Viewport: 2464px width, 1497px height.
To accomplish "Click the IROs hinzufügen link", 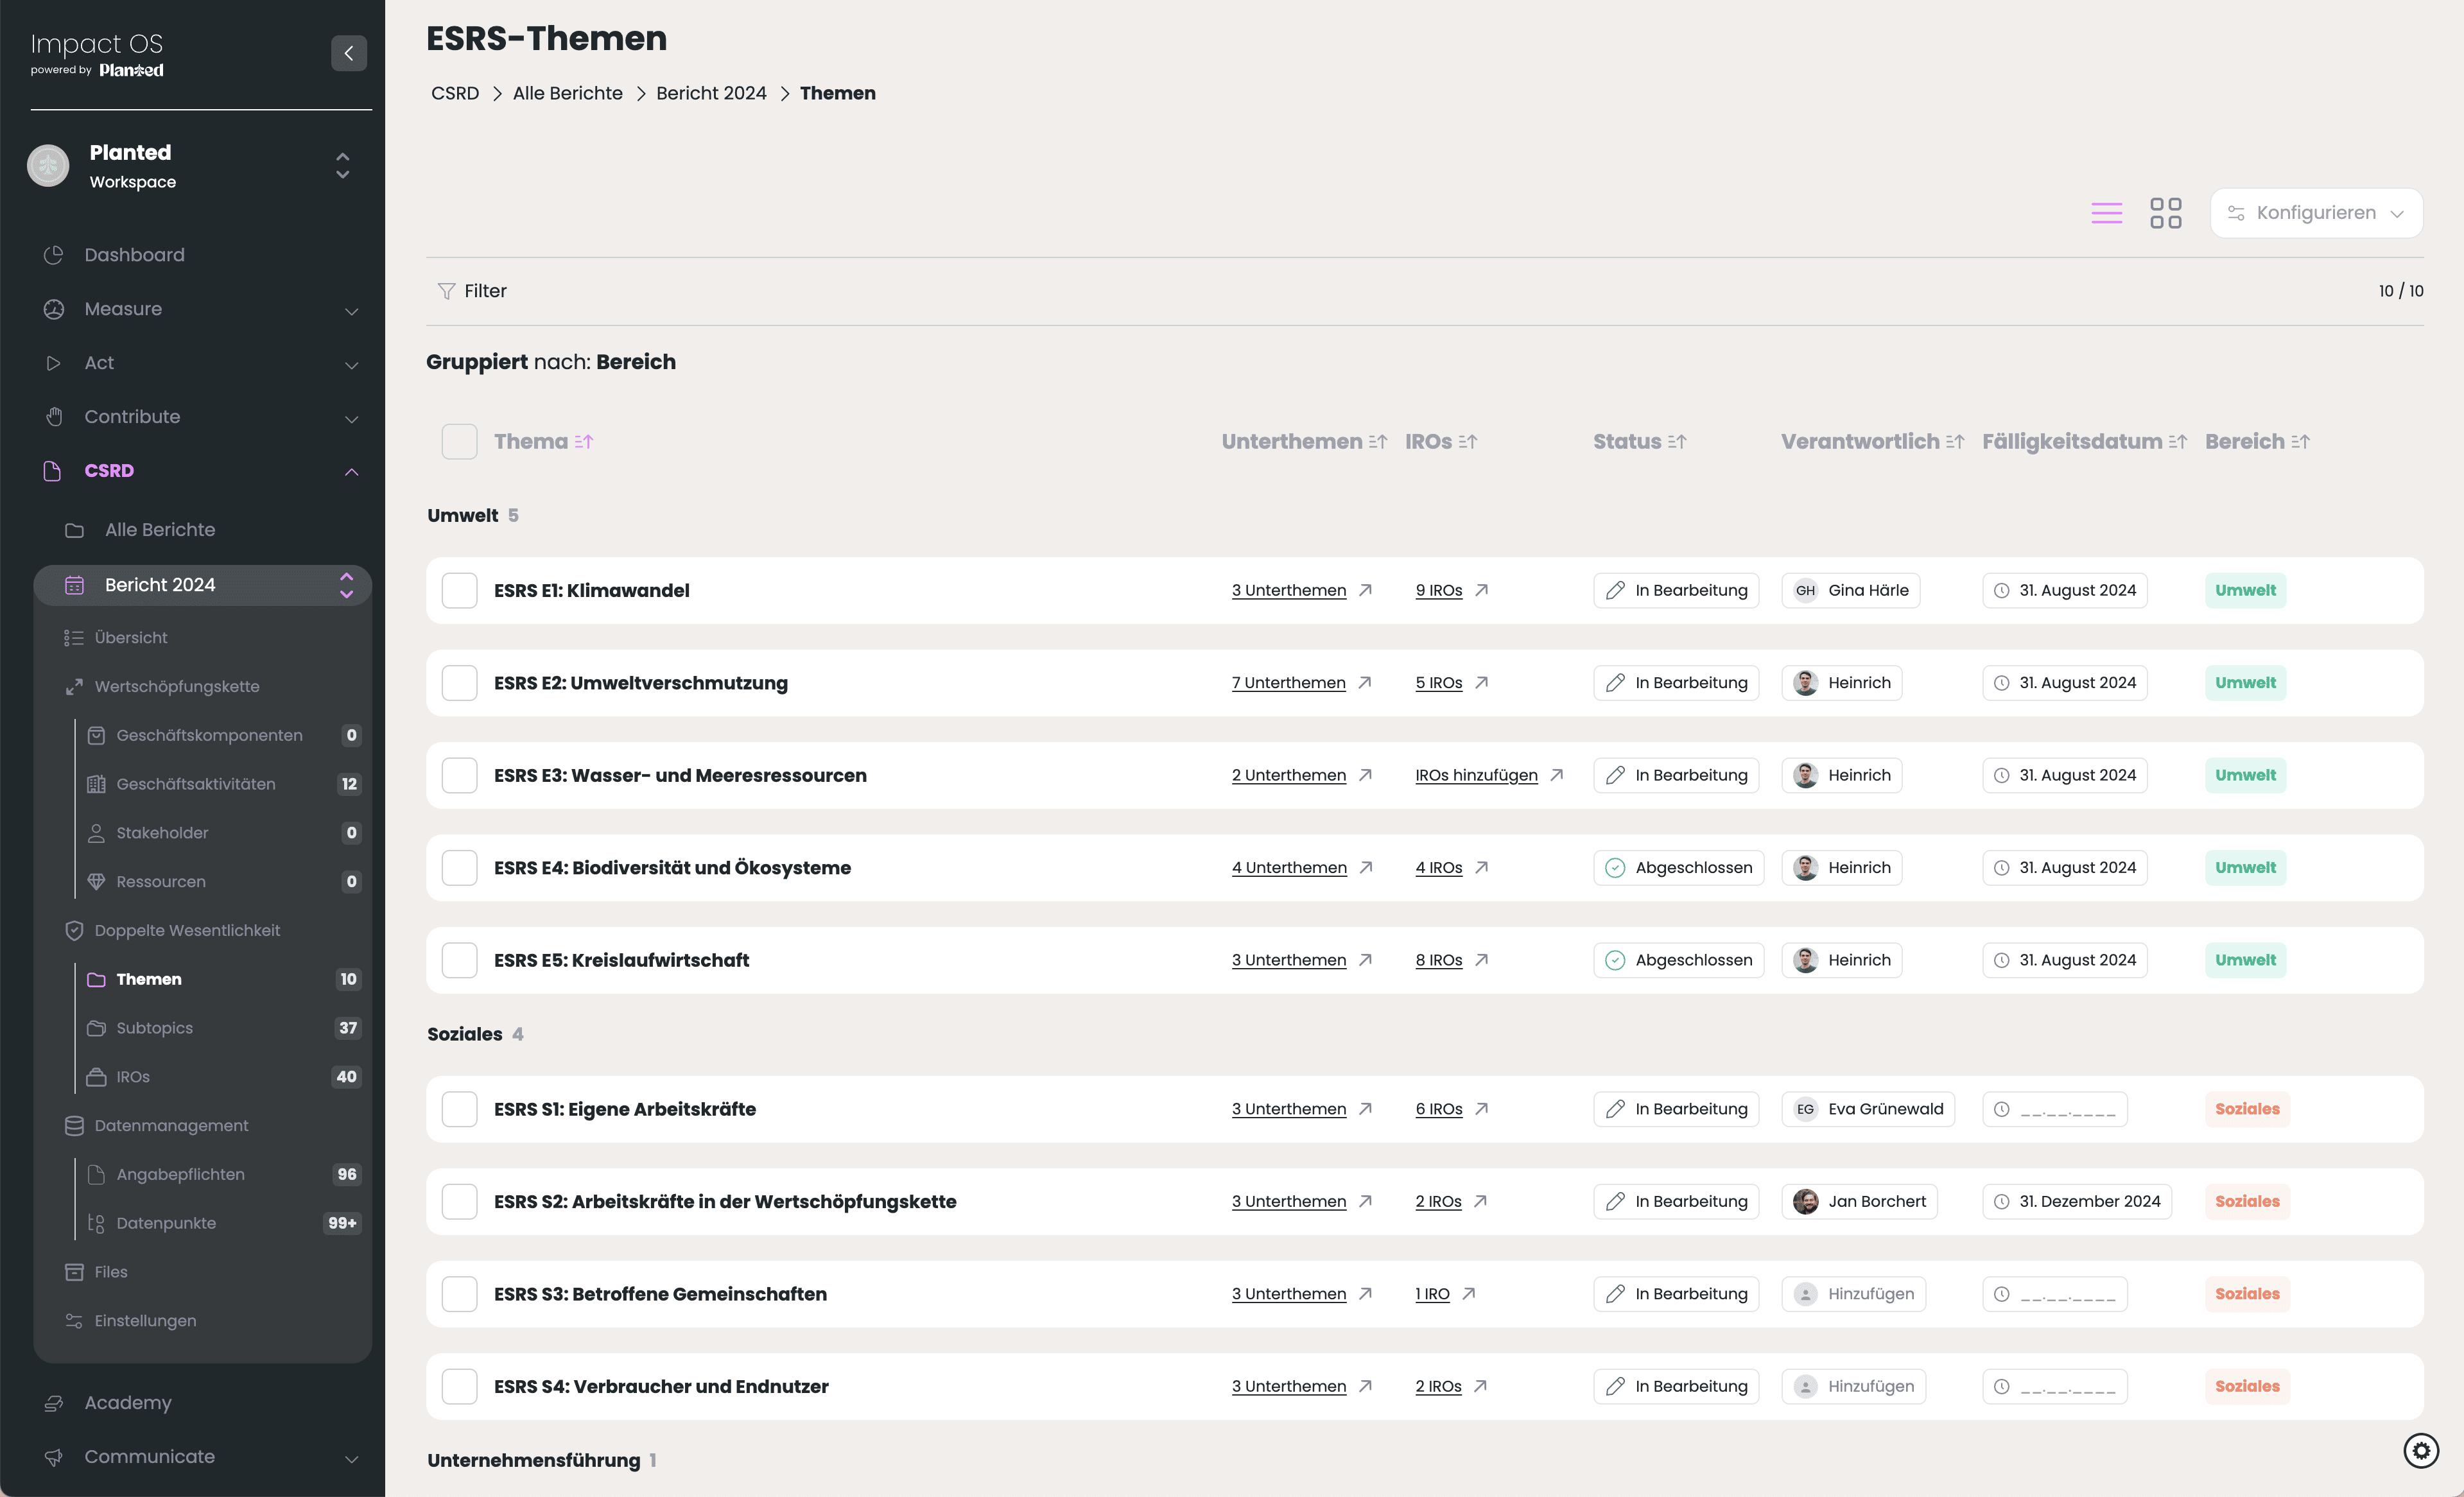I will pos(1476,775).
